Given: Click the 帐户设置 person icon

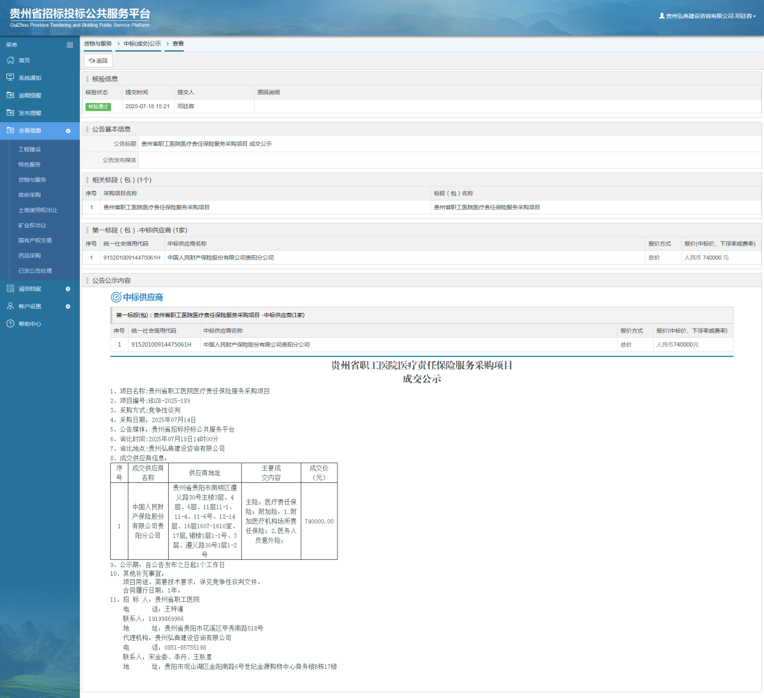Looking at the screenshot, I should click(x=10, y=306).
